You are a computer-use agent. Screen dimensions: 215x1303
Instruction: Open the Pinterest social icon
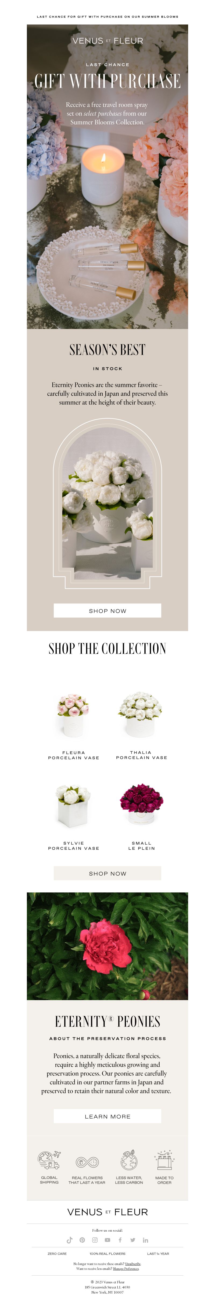(x=82, y=1240)
